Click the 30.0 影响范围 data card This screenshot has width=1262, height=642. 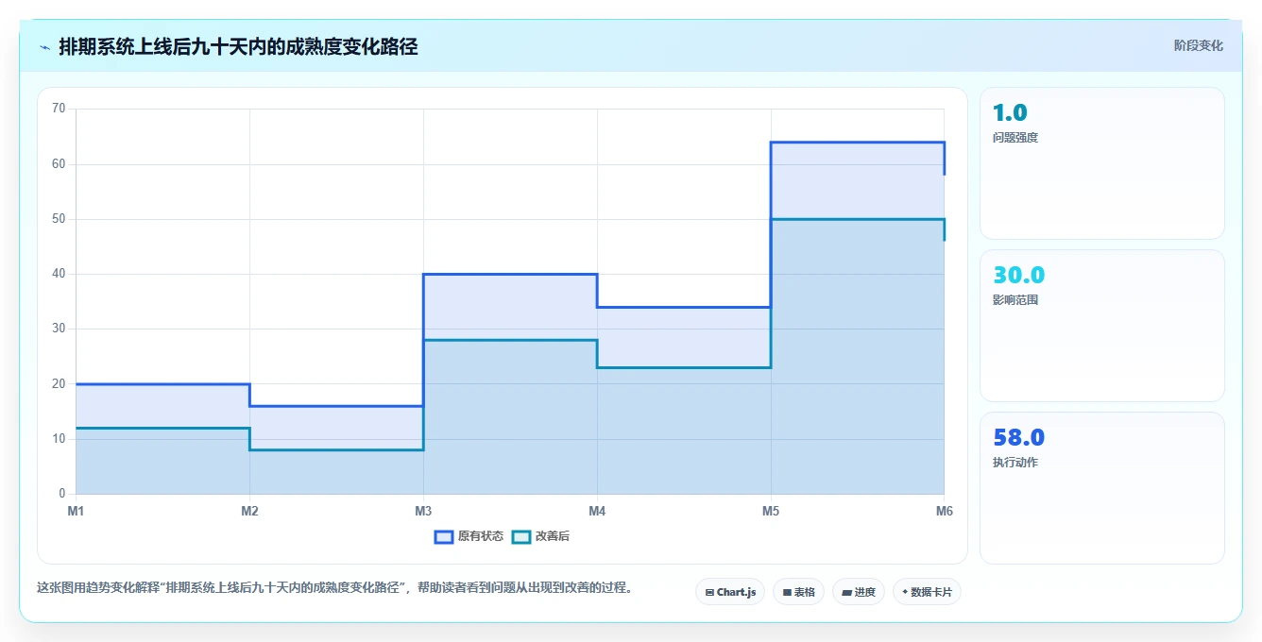click(x=1102, y=326)
